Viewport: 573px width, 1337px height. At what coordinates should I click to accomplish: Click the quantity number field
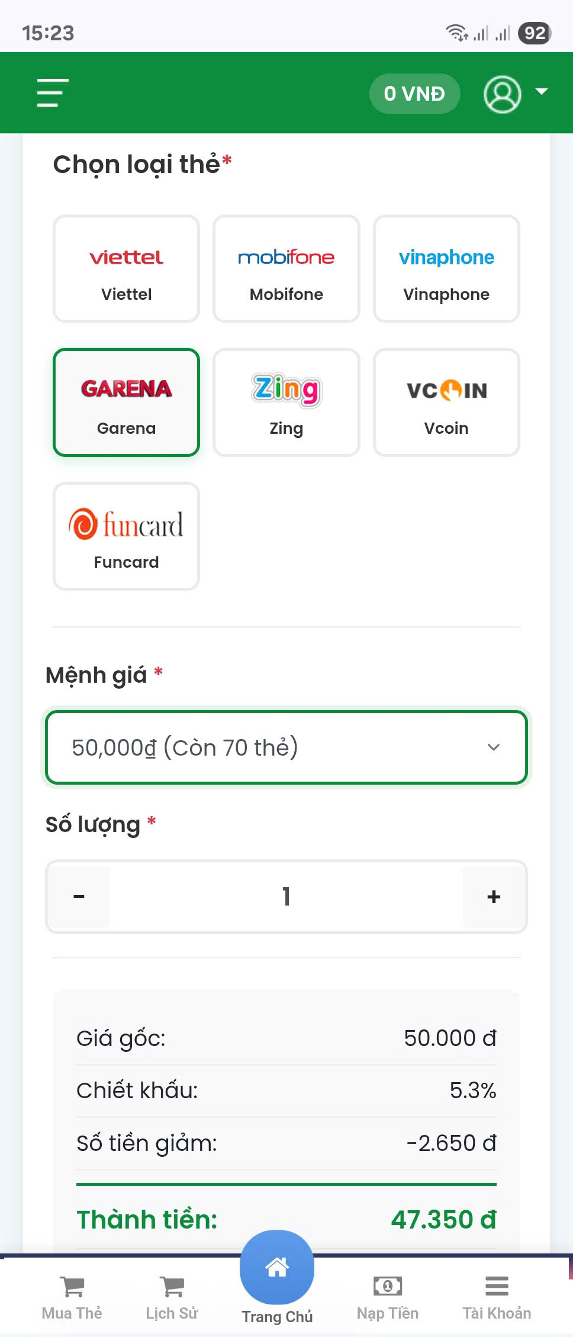click(286, 897)
